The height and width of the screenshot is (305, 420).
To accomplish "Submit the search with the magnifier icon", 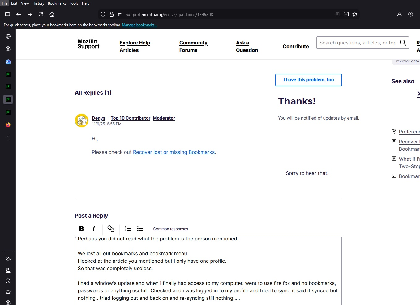I will point(403,43).
